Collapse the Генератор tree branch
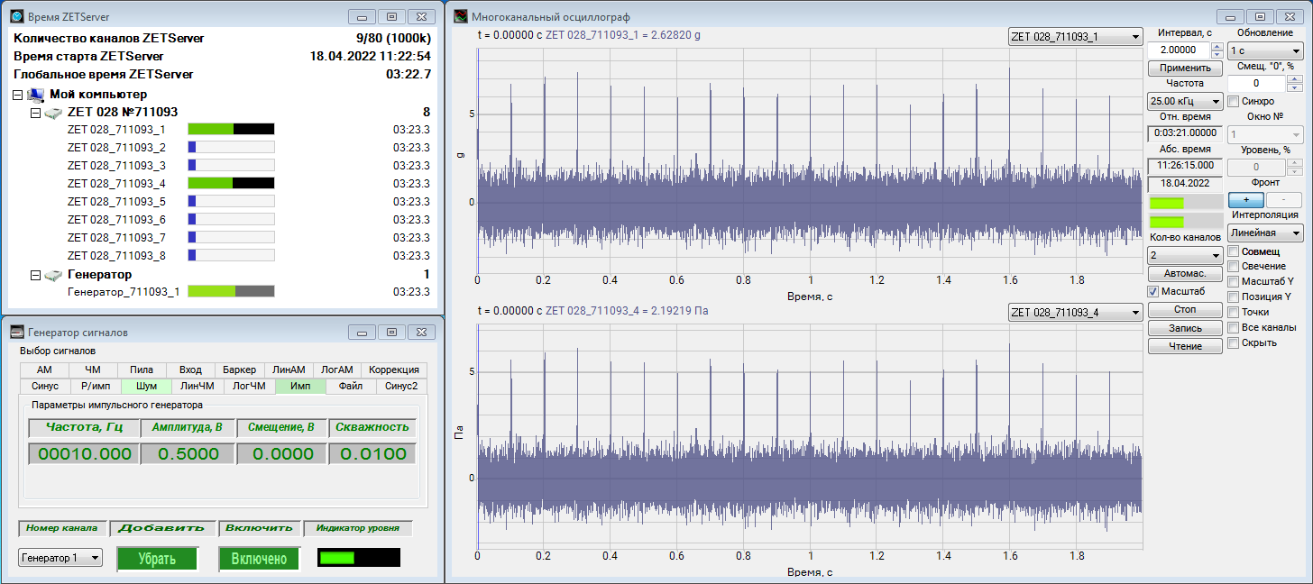This screenshot has height=584, width=1313. (x=36, y=275)
